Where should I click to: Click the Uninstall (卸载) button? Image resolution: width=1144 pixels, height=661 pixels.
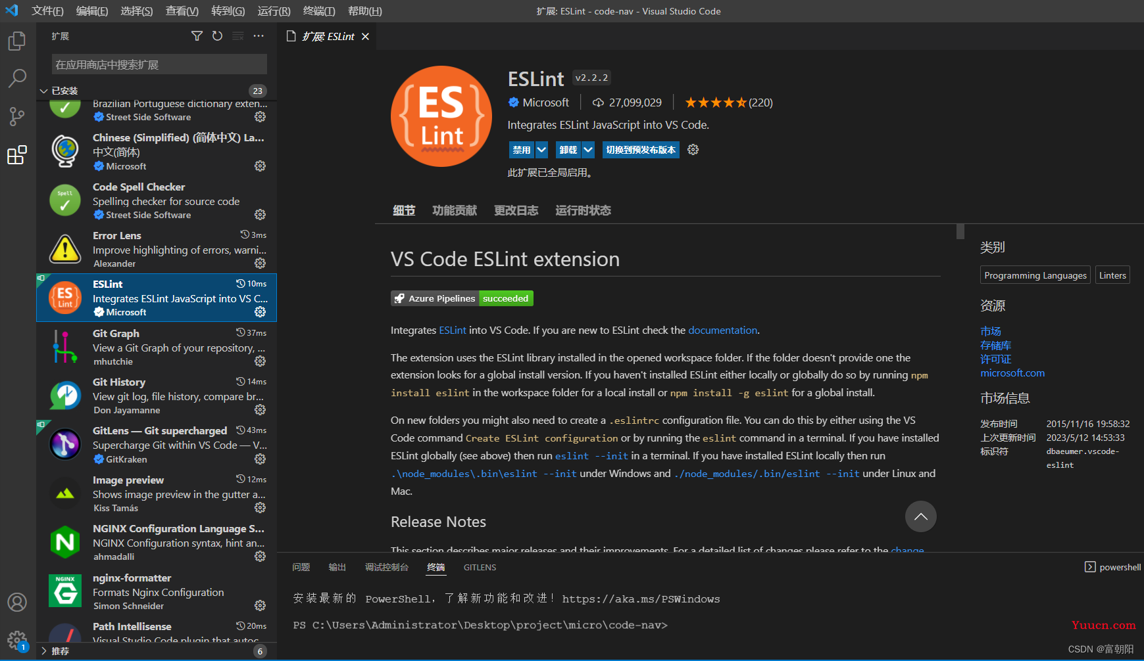(x=568, y=150)
